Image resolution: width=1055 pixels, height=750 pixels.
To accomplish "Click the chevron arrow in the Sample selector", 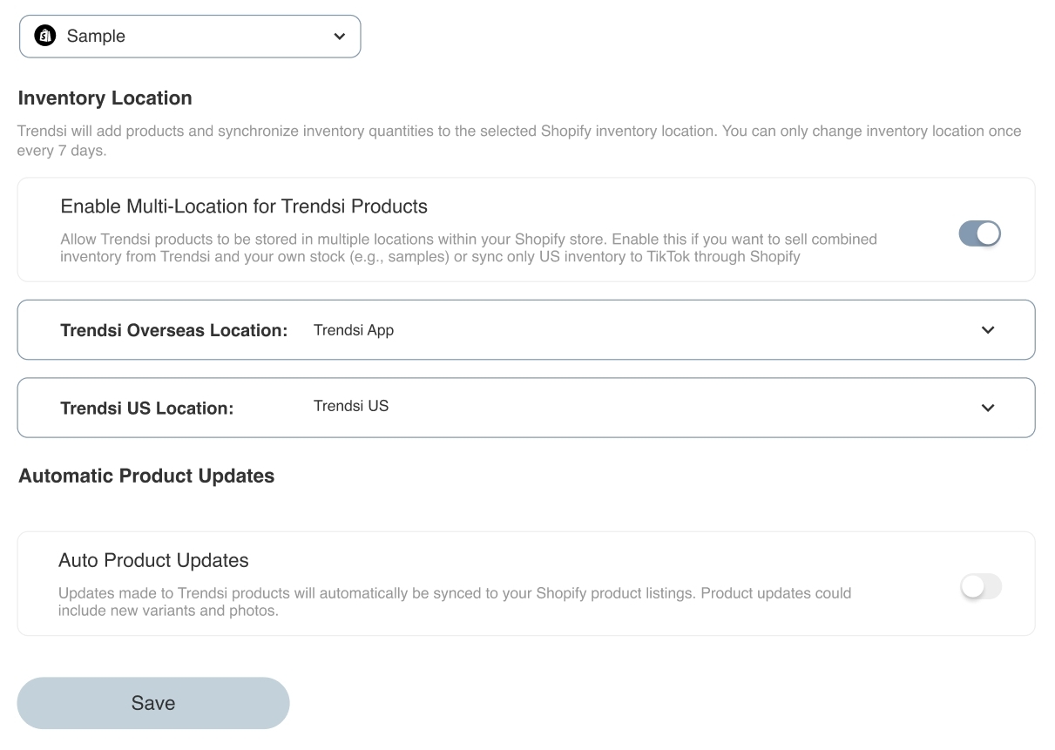I will (x=340, y=37).
